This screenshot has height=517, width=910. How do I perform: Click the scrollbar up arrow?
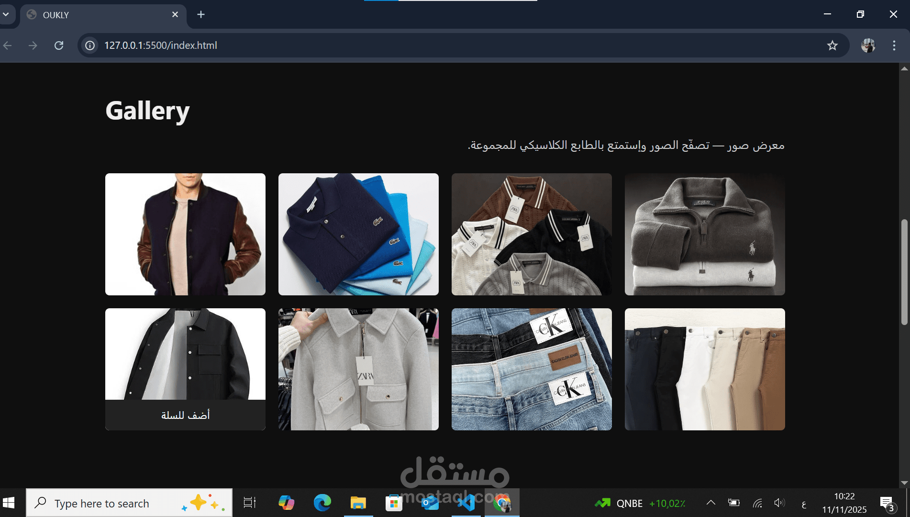pos(904,68)
